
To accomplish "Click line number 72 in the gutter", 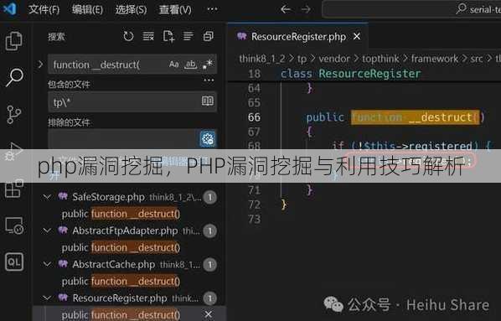I will click(254, 205).
